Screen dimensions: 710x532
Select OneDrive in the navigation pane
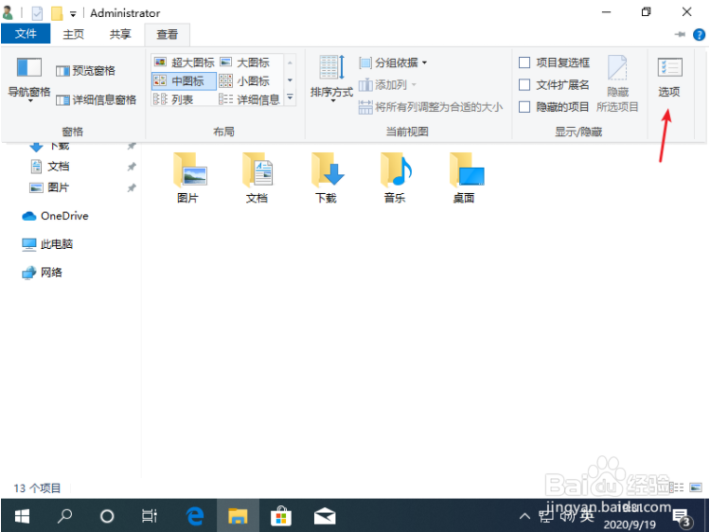pyautogui.click(x=55, y=216)
